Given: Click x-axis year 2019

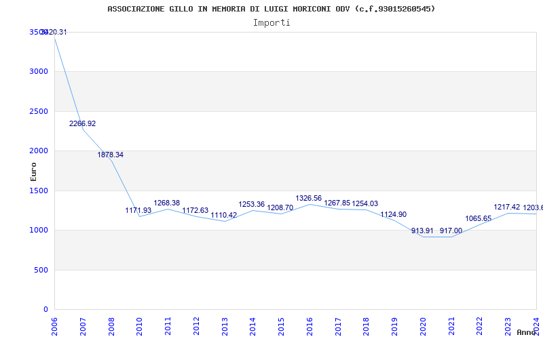Looking at the screenshot, I should (x=395, y=327).
